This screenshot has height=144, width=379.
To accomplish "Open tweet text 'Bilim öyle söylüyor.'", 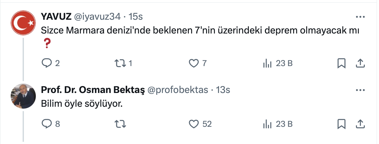I will [81, 104].
